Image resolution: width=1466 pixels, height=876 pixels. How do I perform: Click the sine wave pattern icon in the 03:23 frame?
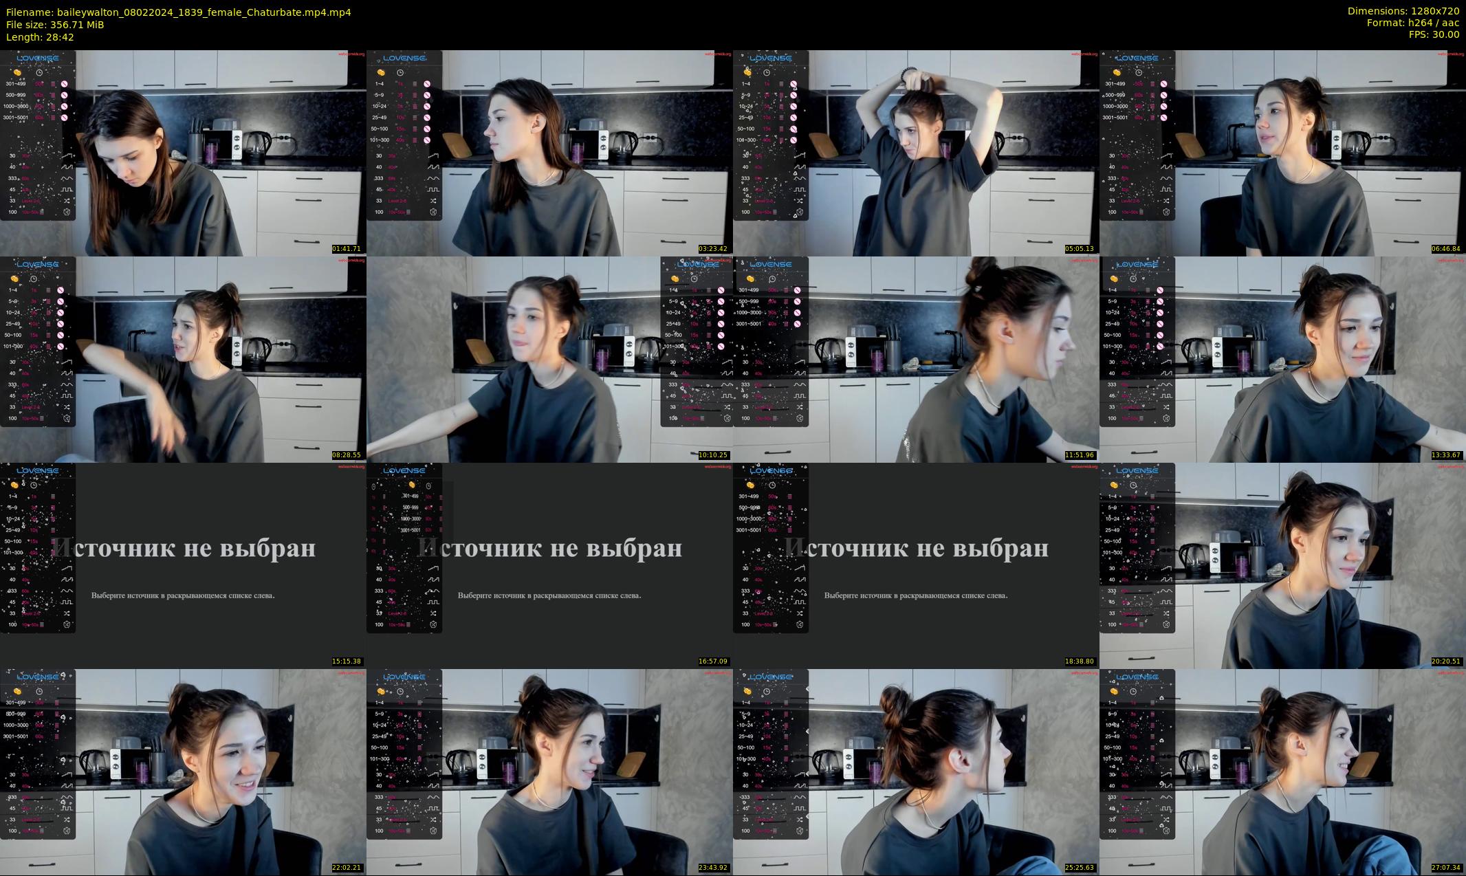(433, 178)
